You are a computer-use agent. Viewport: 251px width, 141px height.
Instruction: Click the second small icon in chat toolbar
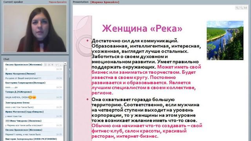click(49, 65)
